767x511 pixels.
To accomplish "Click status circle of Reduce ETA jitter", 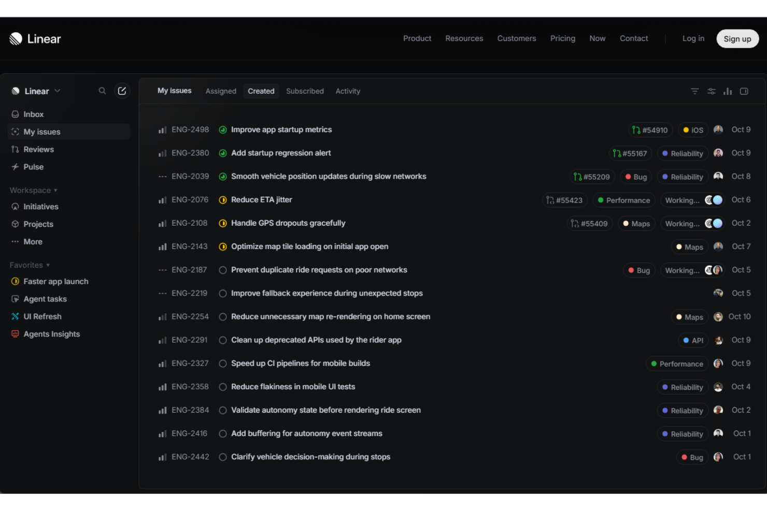I will (223, 200).
